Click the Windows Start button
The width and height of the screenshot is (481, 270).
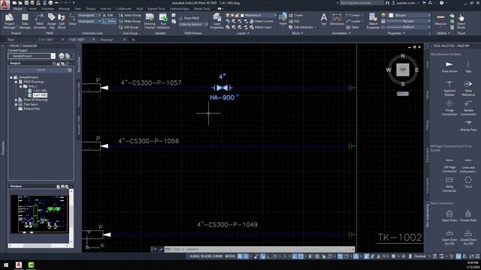tap(6, 265)
